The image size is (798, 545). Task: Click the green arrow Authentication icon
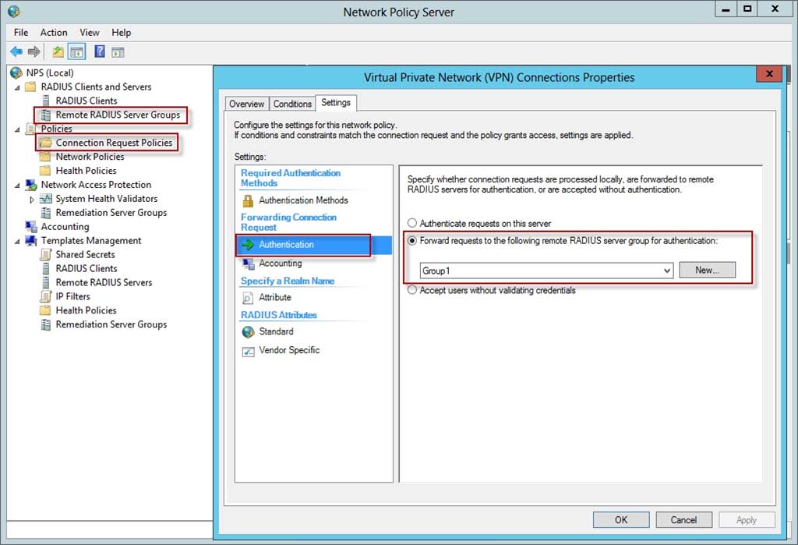click(x=248, y=245)
